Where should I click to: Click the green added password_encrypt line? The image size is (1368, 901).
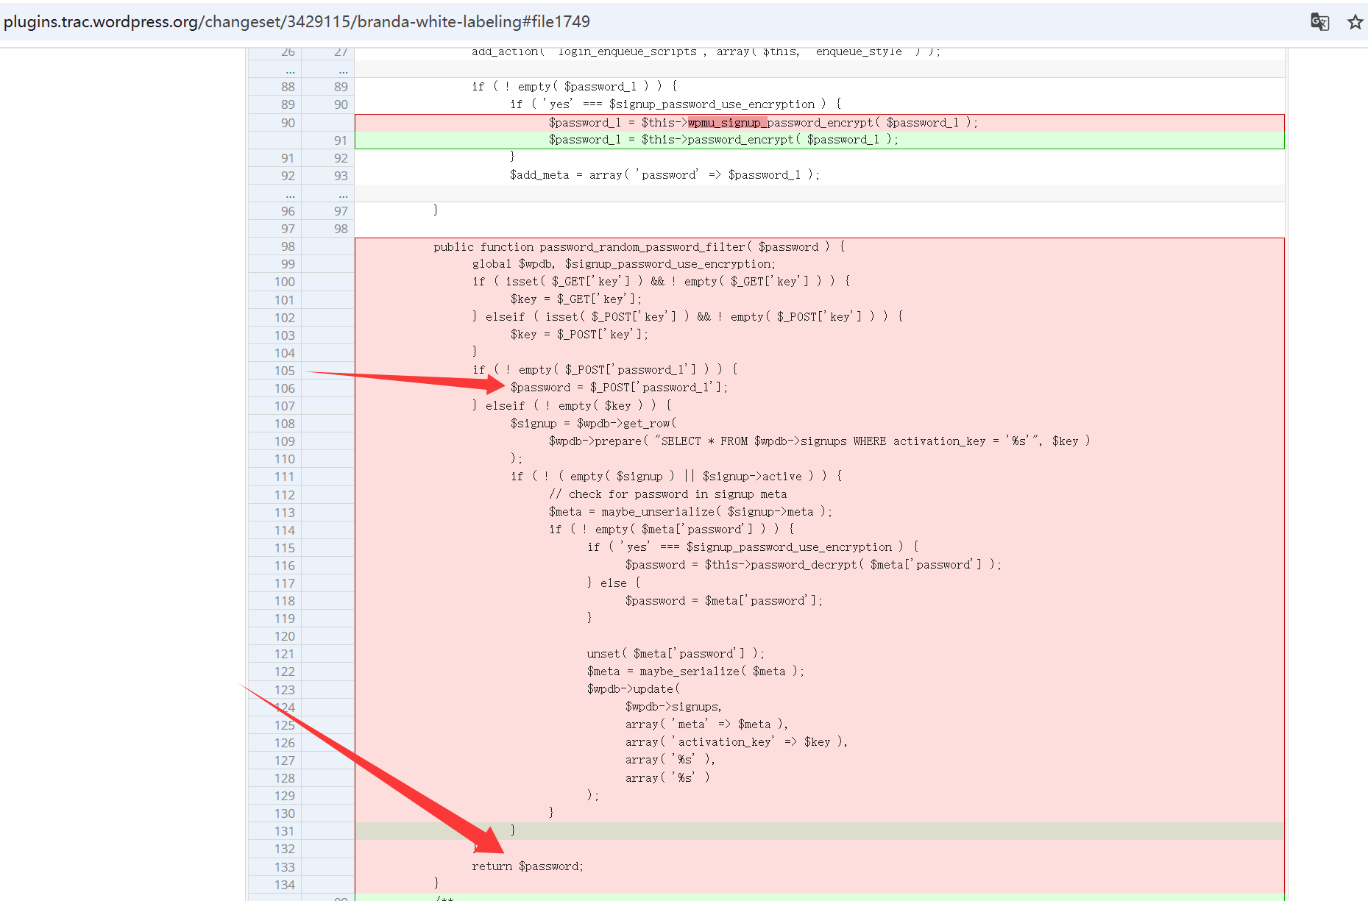723,140
